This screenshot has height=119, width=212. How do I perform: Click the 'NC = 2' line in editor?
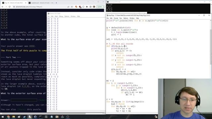(x=110, y=81)
